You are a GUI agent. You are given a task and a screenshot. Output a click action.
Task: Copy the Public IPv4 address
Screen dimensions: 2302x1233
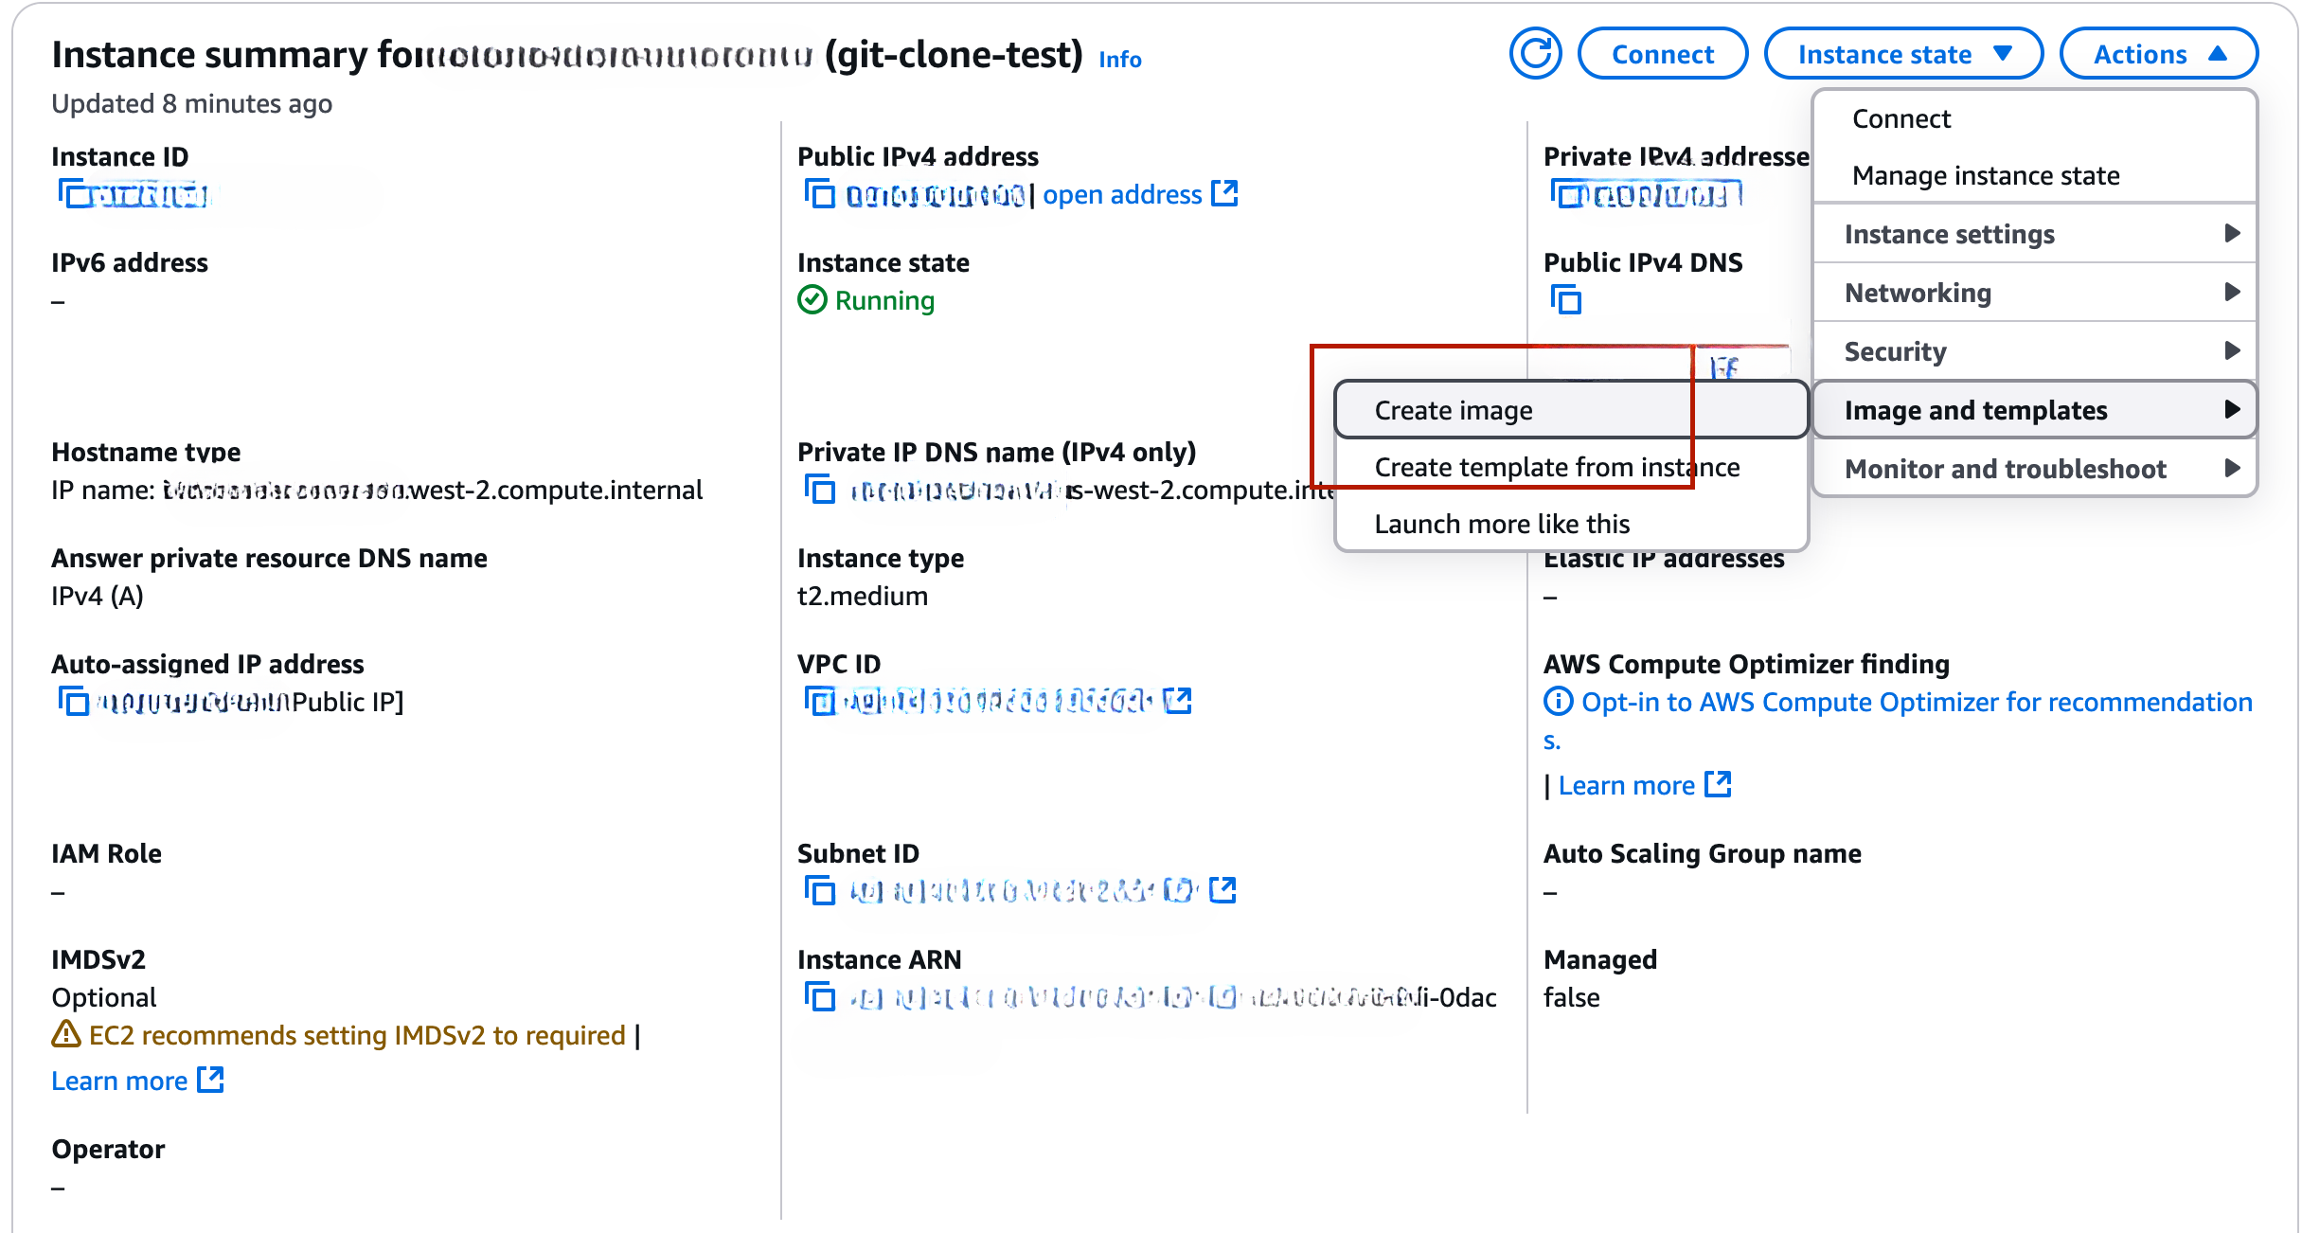coord(820,195)
